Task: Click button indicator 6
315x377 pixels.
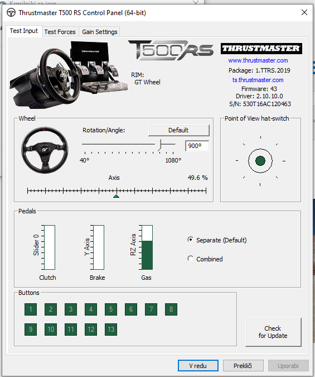Action: tap(131, 309)
